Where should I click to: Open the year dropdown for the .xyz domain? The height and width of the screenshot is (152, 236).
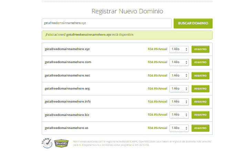point(179,49)
